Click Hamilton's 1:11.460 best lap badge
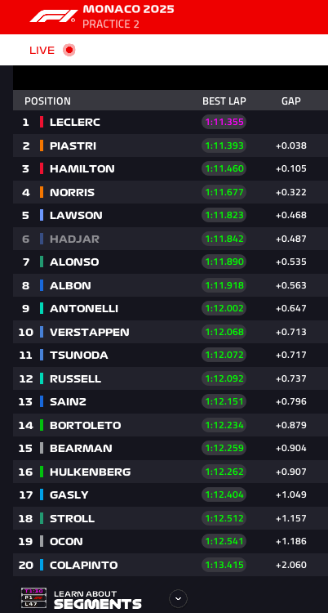Viewport: 328px width, 613px height. pyautogui.click(x=224, y=168)
